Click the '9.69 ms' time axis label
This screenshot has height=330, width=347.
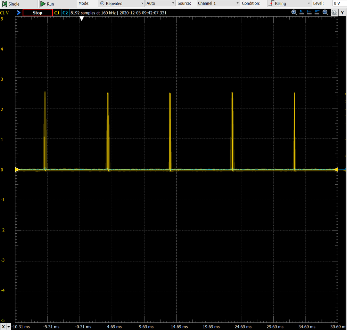coord(146,327)
